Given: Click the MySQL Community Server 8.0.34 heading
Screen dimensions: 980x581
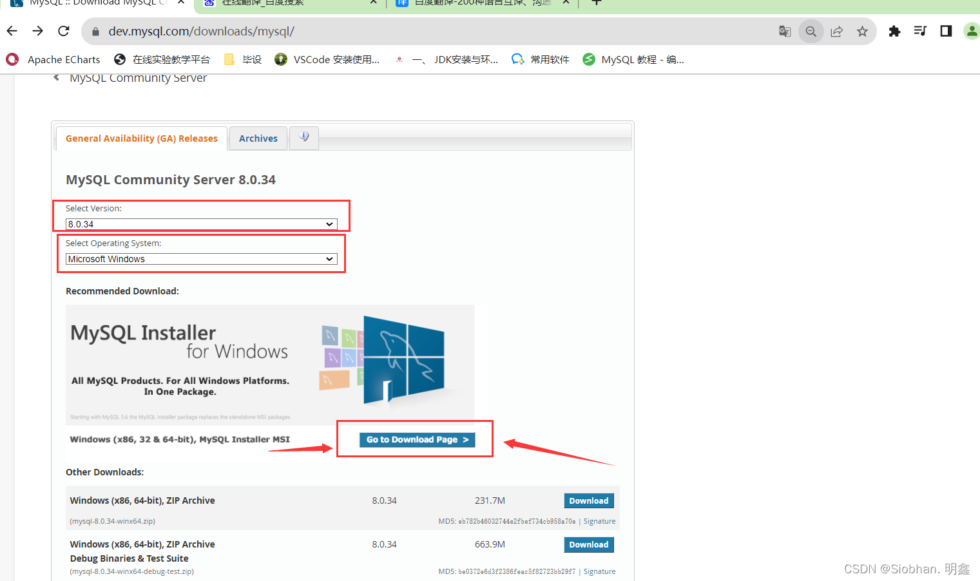Looking at the screenshot, I should point(171,180).
